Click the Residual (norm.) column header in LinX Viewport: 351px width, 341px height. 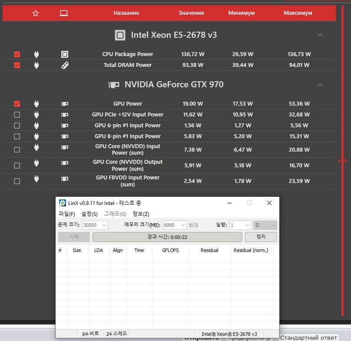tap(251, 250)
